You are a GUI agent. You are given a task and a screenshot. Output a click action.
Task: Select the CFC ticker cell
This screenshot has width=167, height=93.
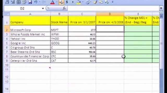tap(59, 56)
